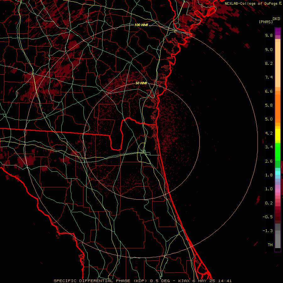Click the 100 NMI range ring label
Image resolution: width=283 pixels, height=283 pixels.
141,25
